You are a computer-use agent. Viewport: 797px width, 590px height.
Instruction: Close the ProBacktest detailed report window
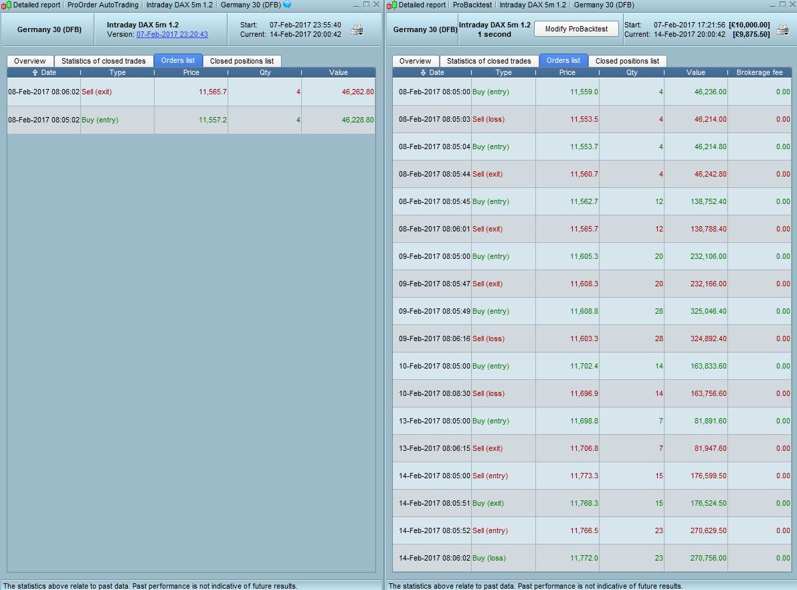[x=792, y=5]
